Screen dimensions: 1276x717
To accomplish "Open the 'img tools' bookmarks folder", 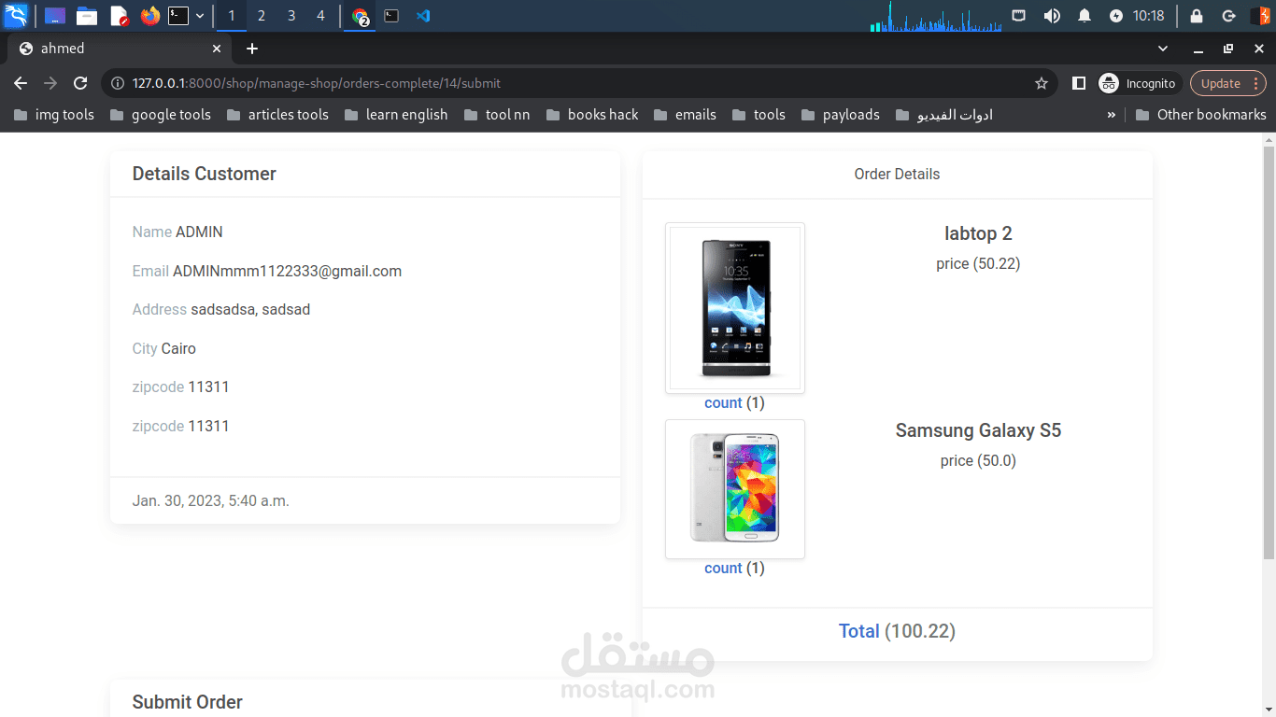I will [x=54, y=115].
